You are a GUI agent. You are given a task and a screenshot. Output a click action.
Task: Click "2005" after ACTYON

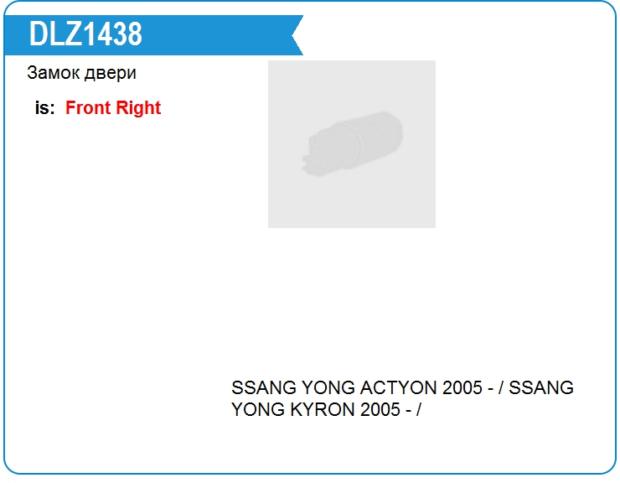(x=462, y=388)
